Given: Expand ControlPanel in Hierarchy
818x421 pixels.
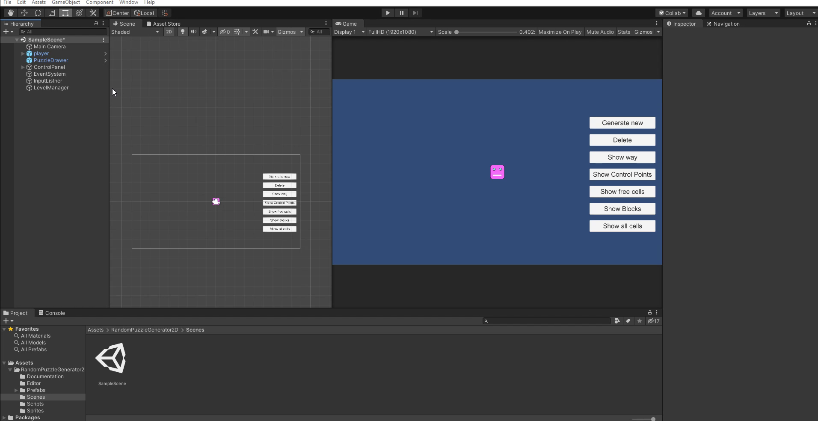Looking at the screenshot, I should [23, 67].
